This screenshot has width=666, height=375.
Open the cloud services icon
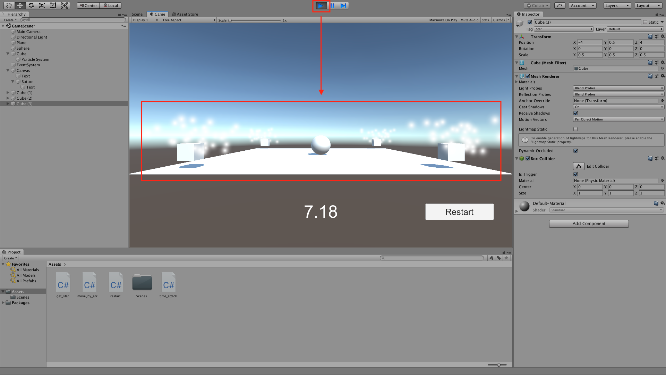point(560,6)
